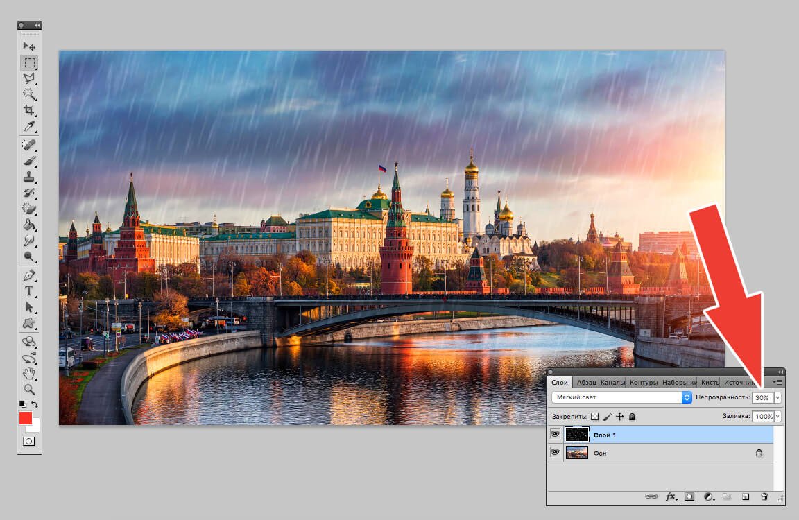Expand the Заливка fill dropdown
Screen dimensions: 799x520
coord(777,417)
